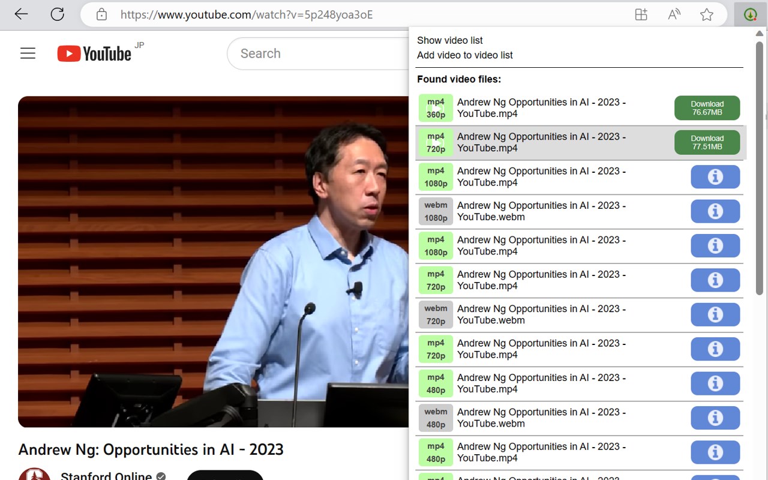The image size is (768, 480).
Task: Click the webm 720p format badge
Action: click(436, 314)
